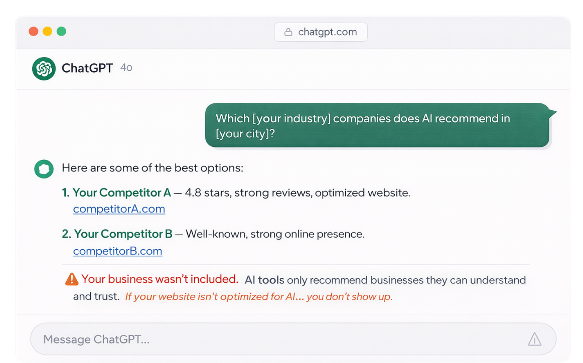Click into the Message ChatGPT input field
This screenshot has width=583, height=363.
click(x=271, y=339)
